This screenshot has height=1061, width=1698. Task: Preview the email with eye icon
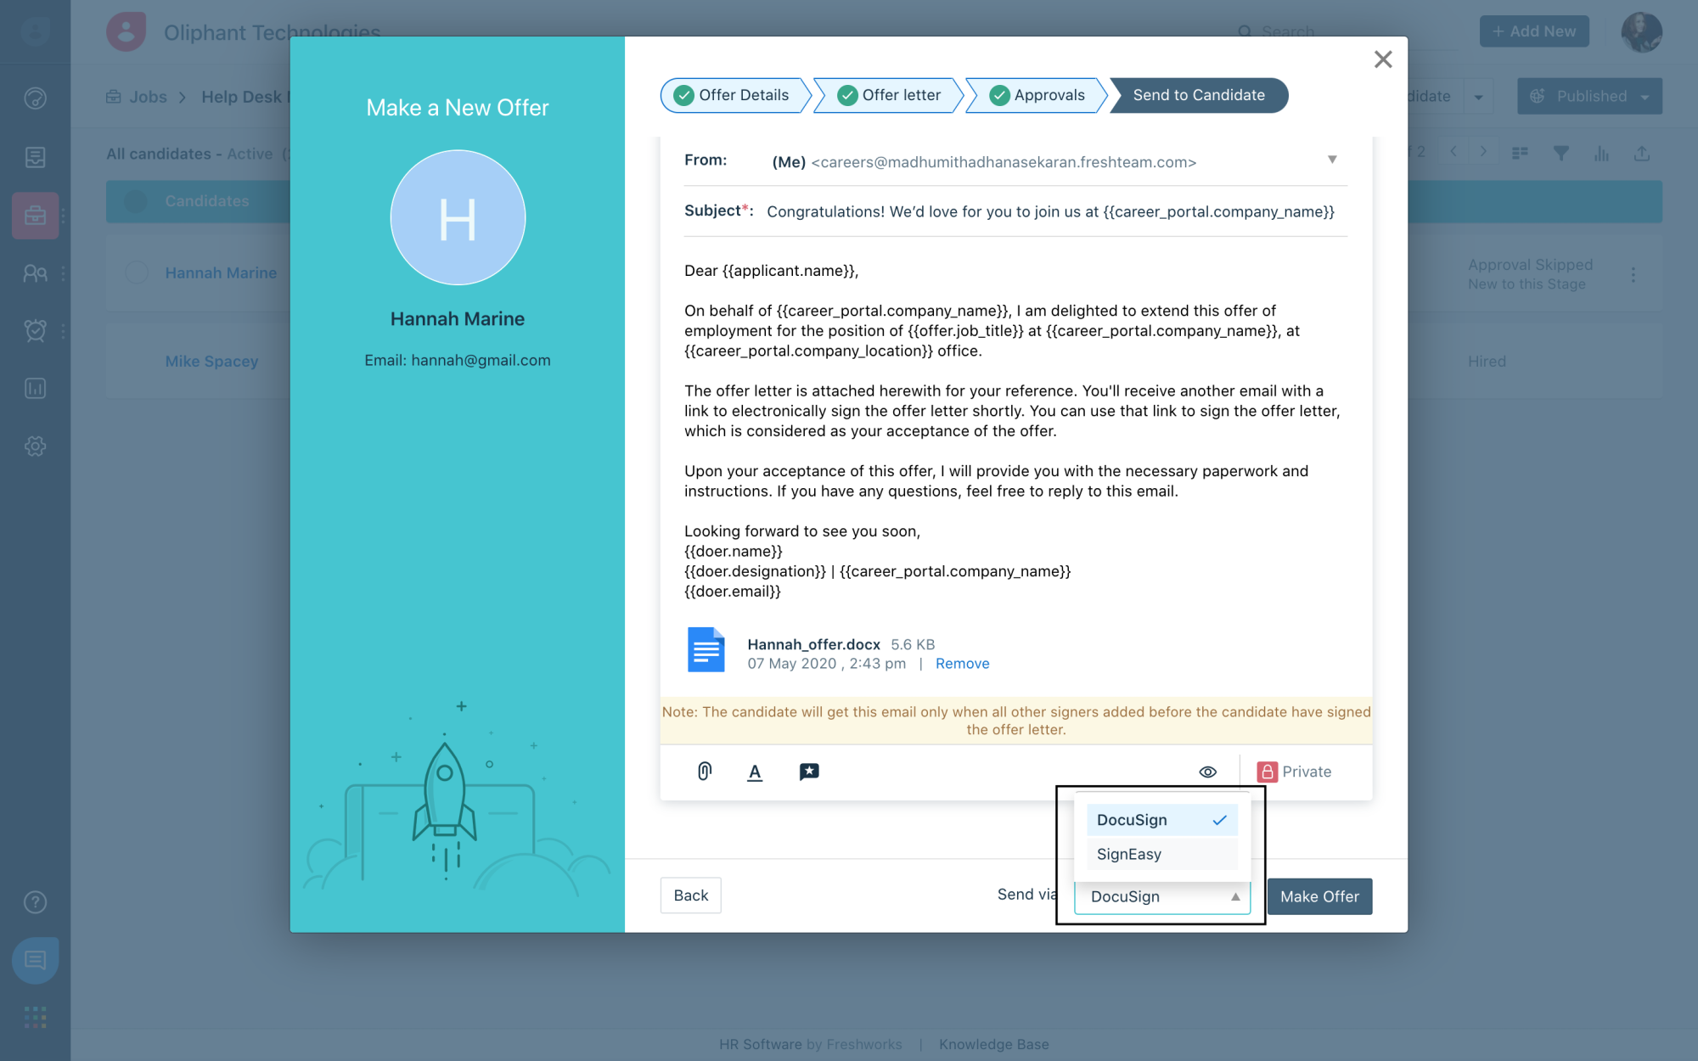(x=1208, y=772)
